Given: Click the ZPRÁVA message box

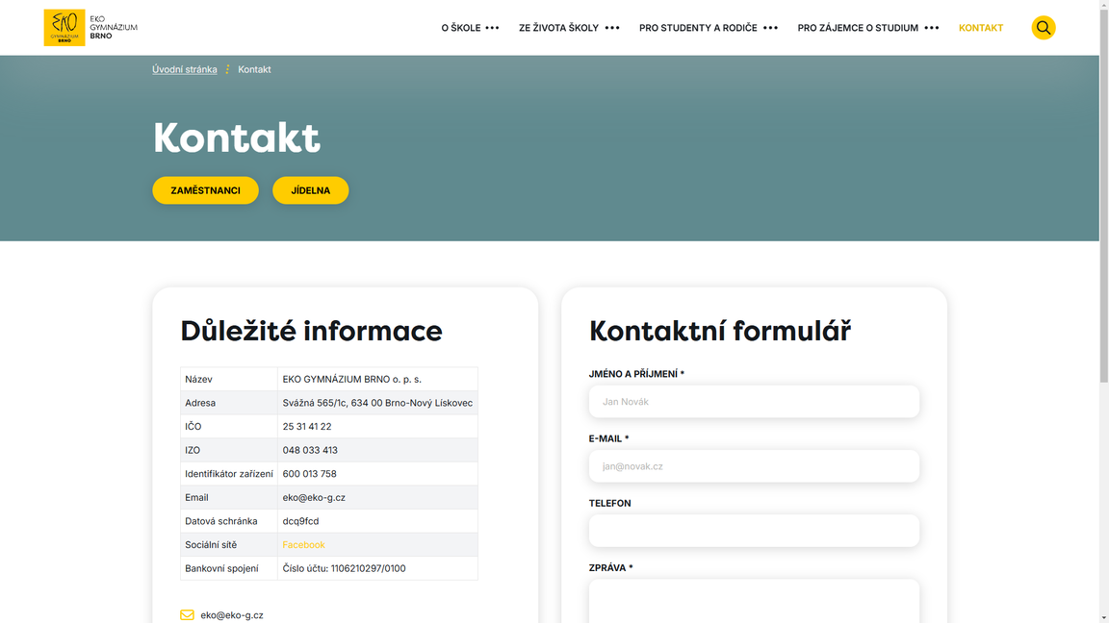Looking at the screenshot, I should [754, 601].
